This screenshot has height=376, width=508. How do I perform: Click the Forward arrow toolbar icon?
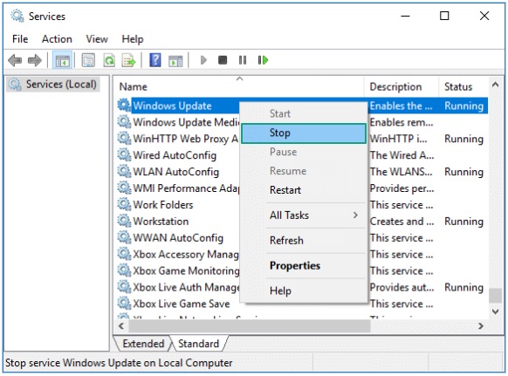(35, 60)
